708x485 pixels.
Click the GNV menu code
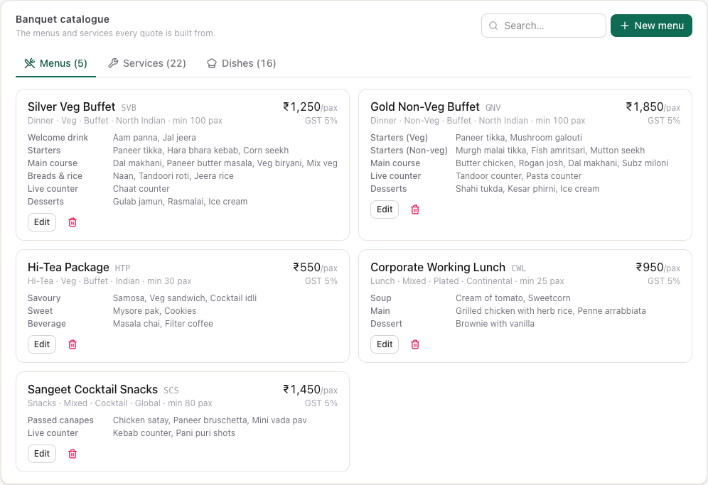(493, 108)
